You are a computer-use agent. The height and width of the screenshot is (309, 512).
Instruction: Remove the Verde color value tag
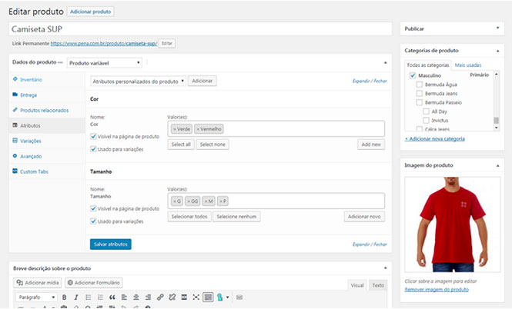[175, 129]
